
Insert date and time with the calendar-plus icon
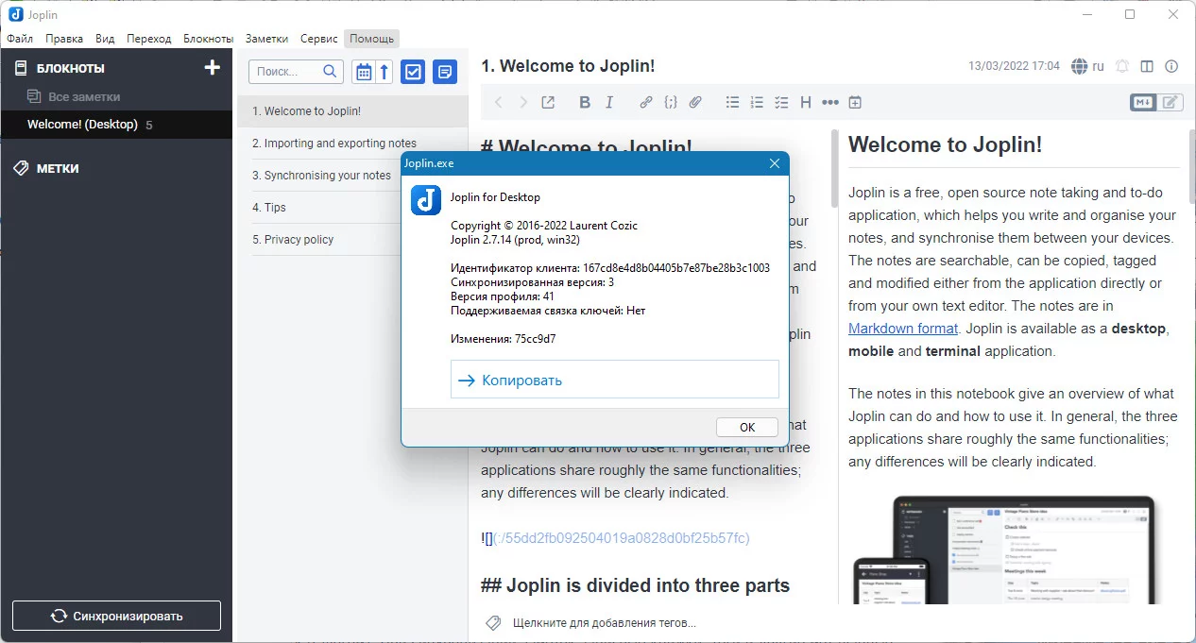855,102
